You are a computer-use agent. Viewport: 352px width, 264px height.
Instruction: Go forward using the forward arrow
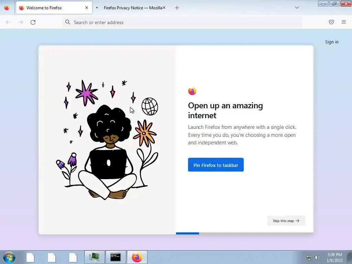click(21, 22)
